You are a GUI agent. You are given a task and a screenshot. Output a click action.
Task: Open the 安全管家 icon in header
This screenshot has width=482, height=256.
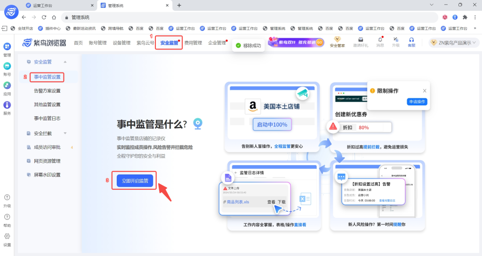(x=337, y=40)
